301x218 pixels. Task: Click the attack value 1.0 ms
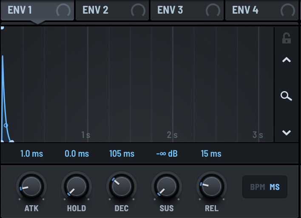[32, 154]
